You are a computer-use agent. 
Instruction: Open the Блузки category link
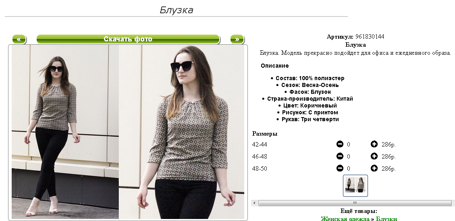pyautogui.click(x=386, y=219)
